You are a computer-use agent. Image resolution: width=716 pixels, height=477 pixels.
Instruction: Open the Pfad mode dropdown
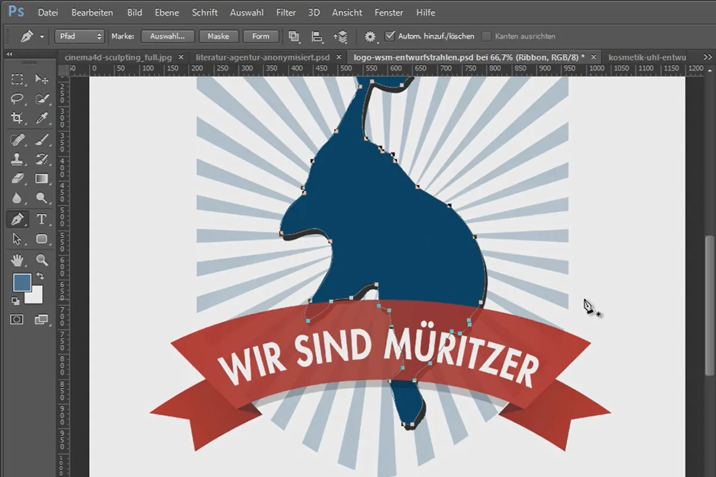pos(79,36)
